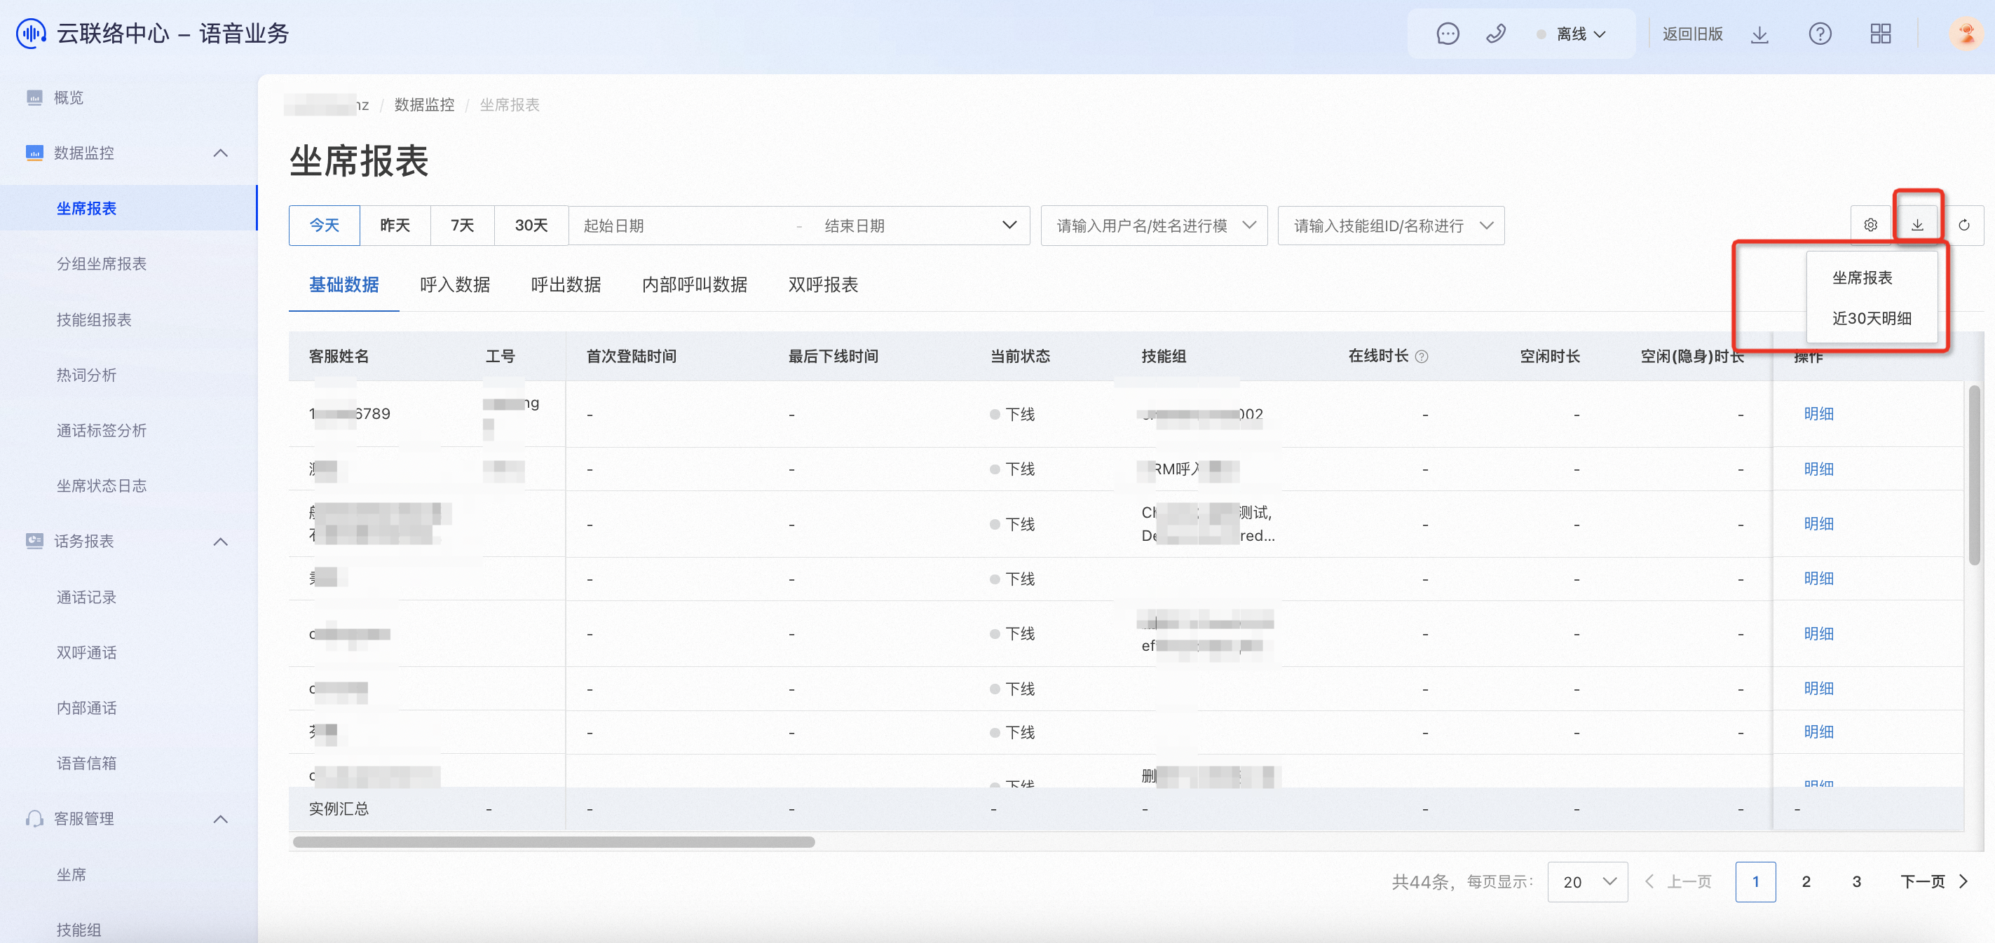This screenshot has width=1995, height=943.
Task: Click 数据监控 in the breadcrumb
Action: pyautogui.click(x=424, y=104)
